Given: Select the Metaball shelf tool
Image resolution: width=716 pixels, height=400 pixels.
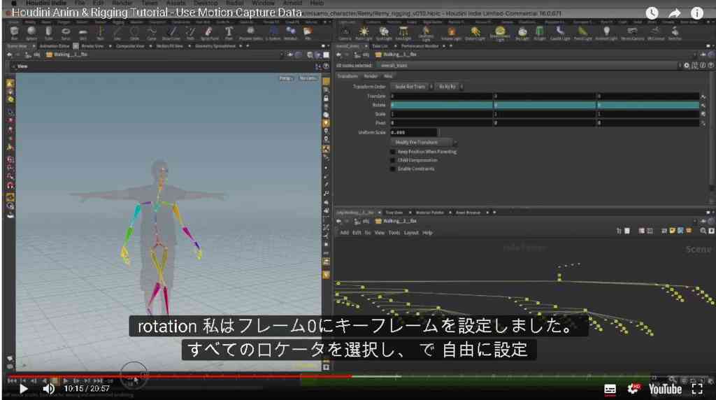Looking at the screenshot, I should click(290, 33).
